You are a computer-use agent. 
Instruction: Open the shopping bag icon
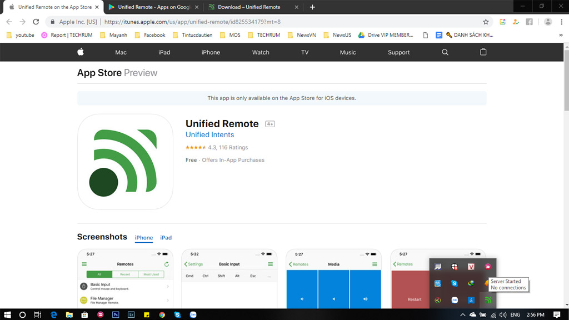(483, 52)
